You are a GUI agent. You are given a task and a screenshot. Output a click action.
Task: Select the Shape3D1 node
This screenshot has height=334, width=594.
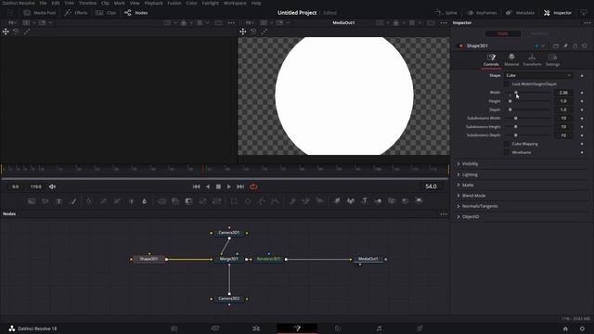coord(148,259)
